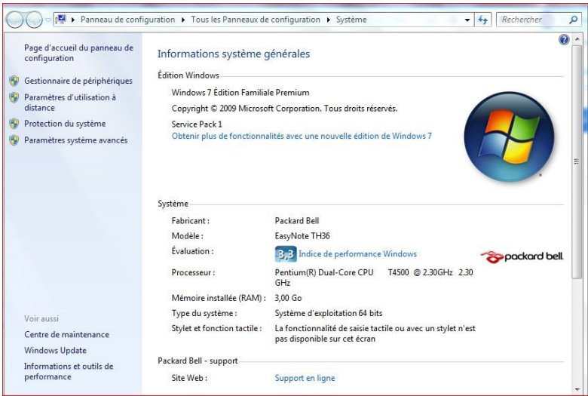Expand arrow before Tous les Panneaux
Screen dimensions: 588x396
[x=183, y=20]
